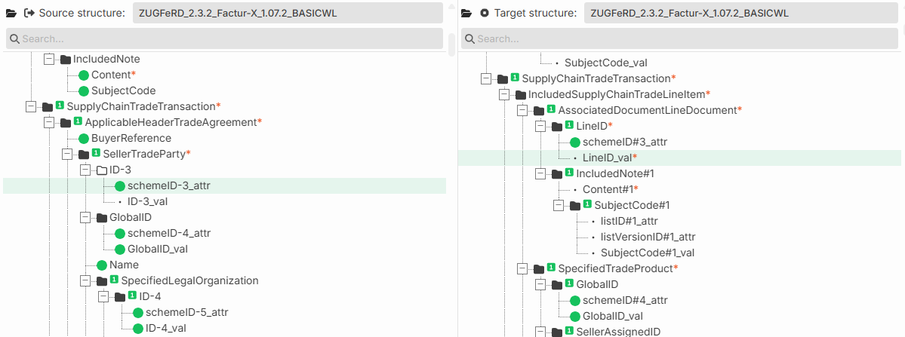
Task: Select ID-3_val in source tree
Action: [147, 201]
